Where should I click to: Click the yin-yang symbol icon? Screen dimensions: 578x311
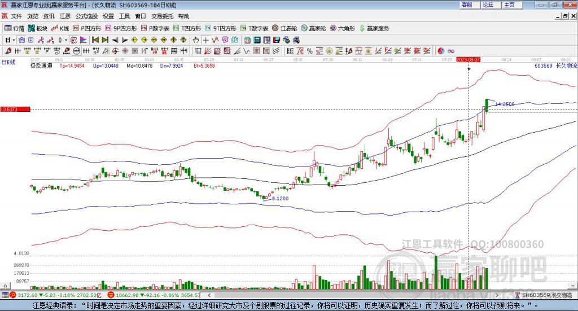(x=441, y=51)
